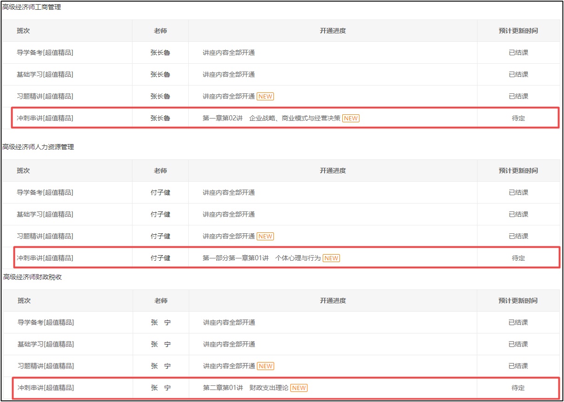Viewport: 564px width, 402px height.
Task: Click 已结课 status in 付子健's 导学备考 row
Action: click(518, 193)
